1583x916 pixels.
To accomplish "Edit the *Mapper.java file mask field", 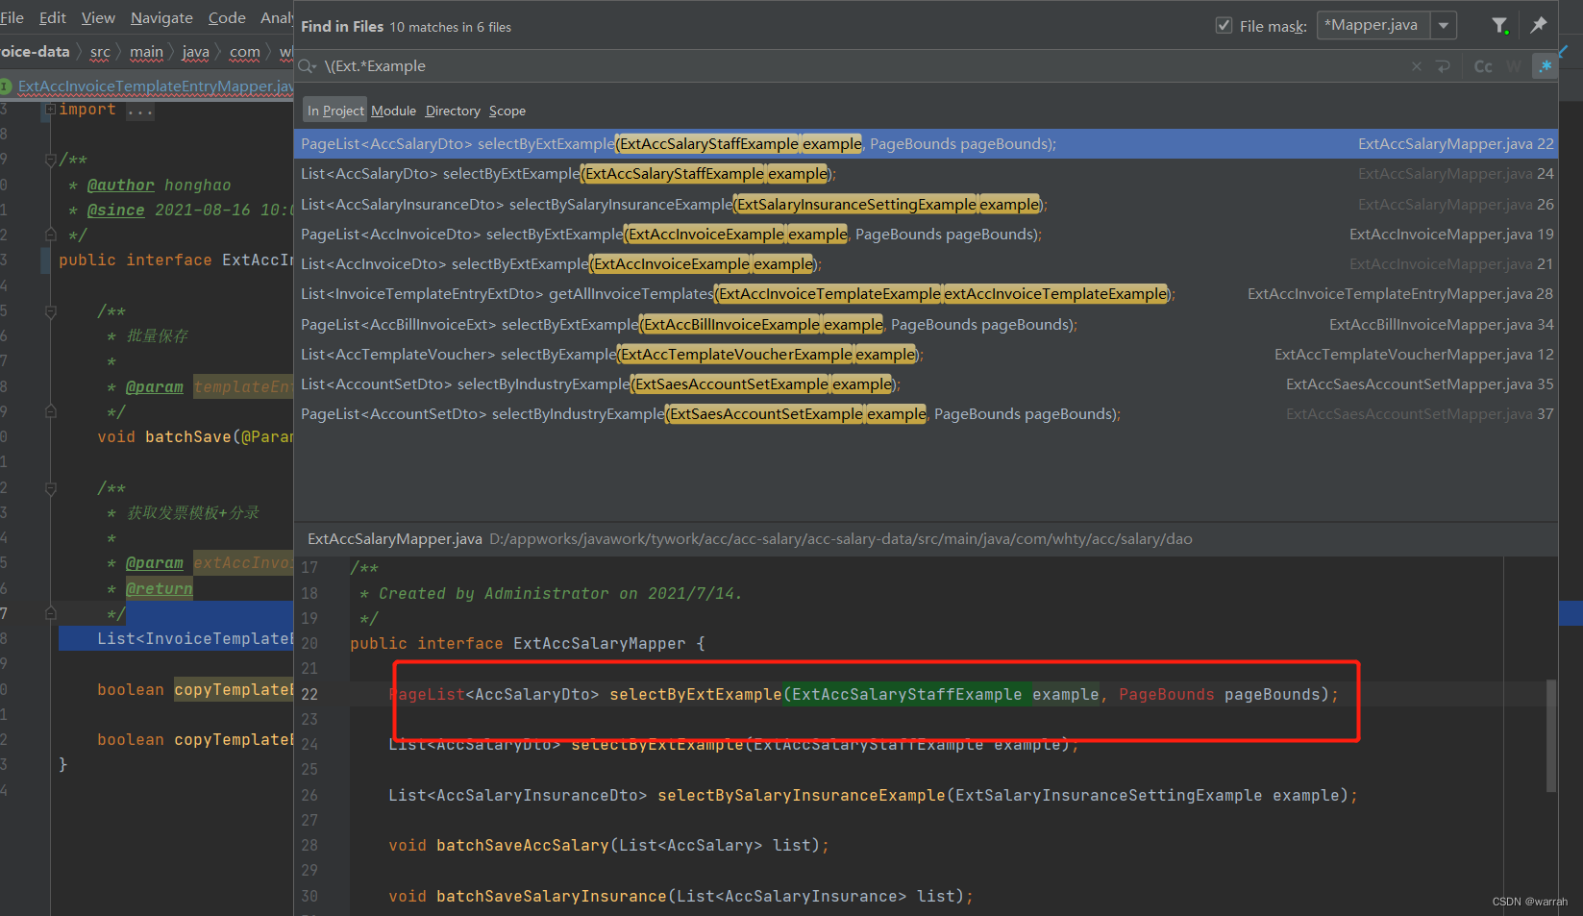I will click(1373, 26).
